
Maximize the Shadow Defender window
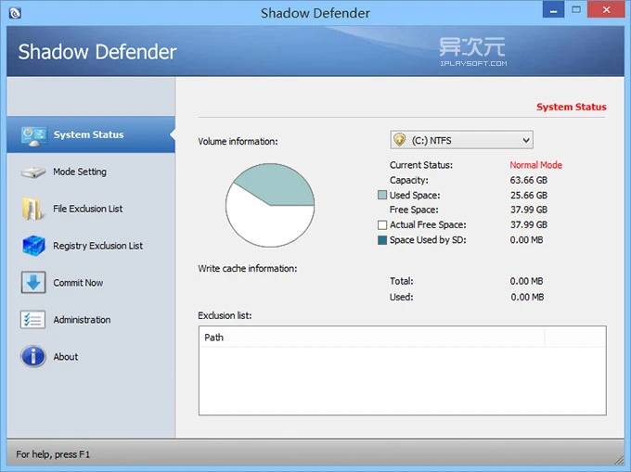(x=576, y=9)
